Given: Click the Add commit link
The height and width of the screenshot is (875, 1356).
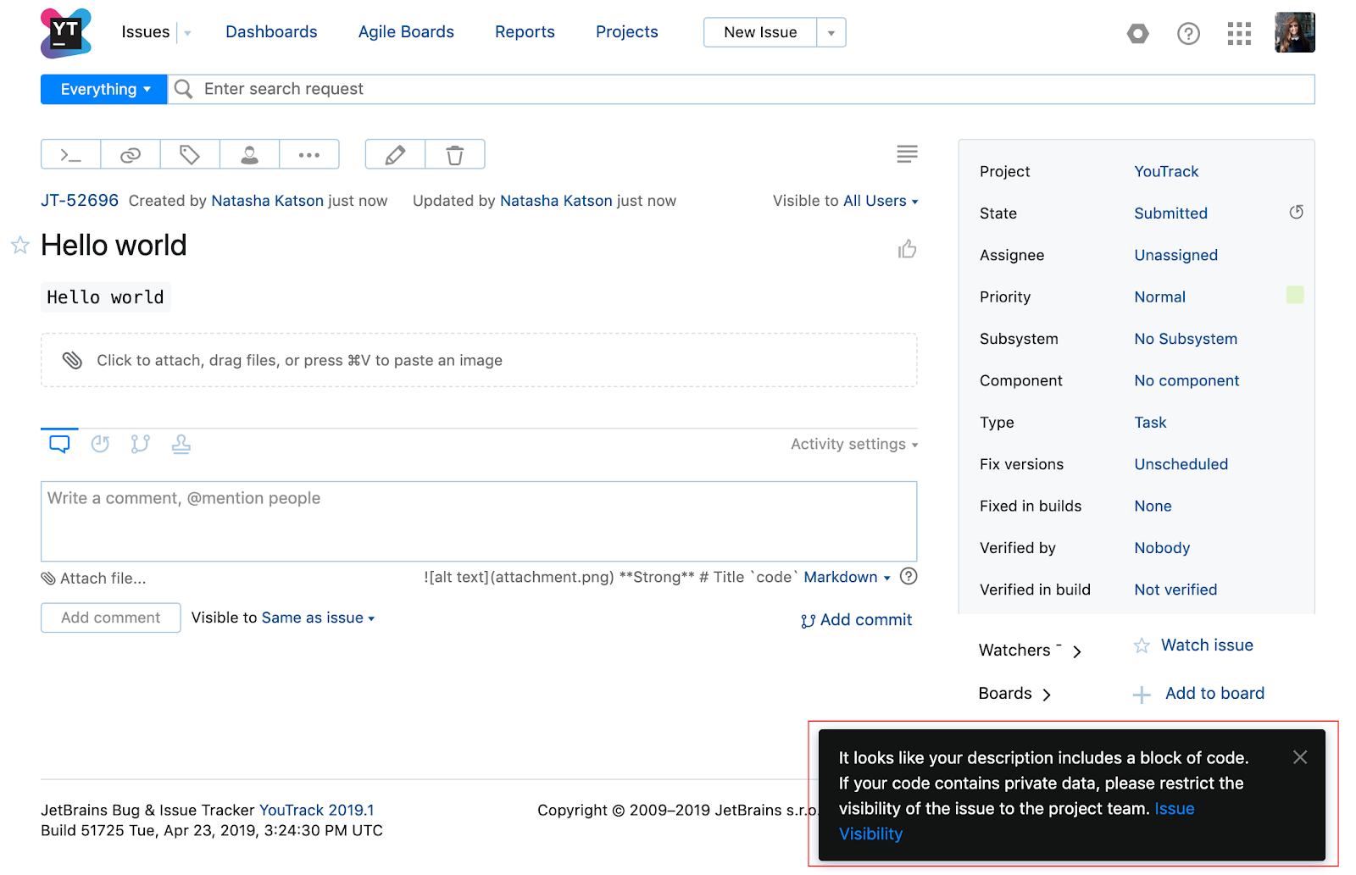Looking at the screenshot, I should [856, 620].
